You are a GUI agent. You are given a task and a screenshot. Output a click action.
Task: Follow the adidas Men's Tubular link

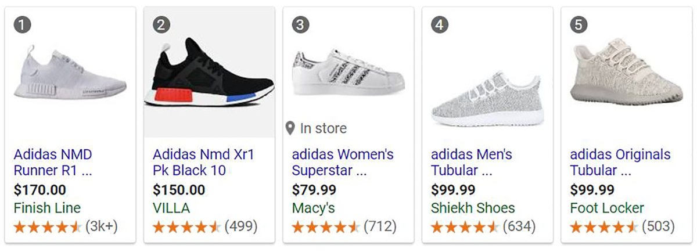point(471,163)
